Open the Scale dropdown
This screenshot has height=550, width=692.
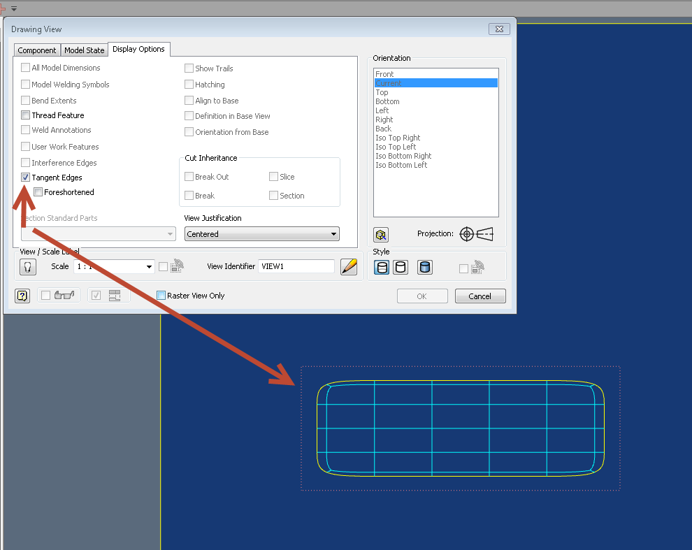(148, 266)
